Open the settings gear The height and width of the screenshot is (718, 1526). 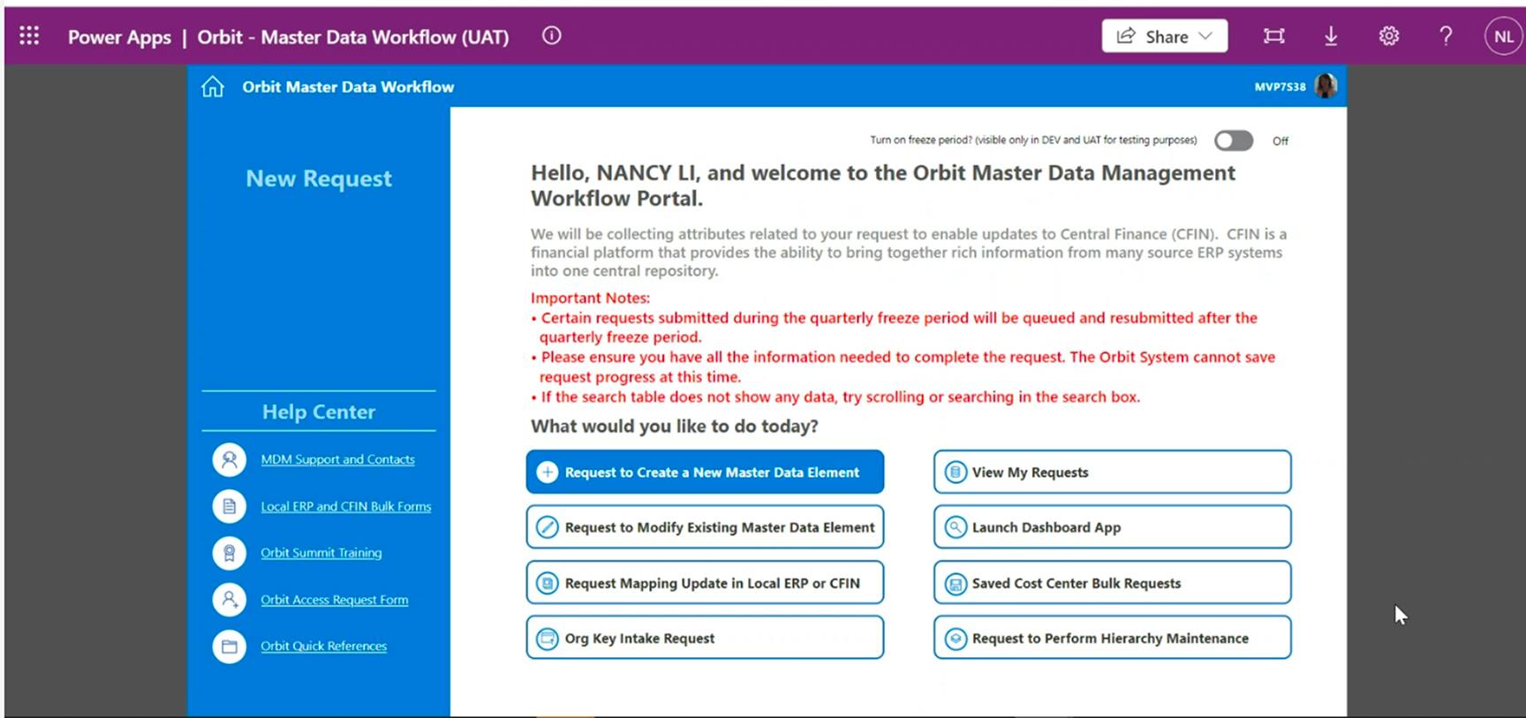point(1389,35)
